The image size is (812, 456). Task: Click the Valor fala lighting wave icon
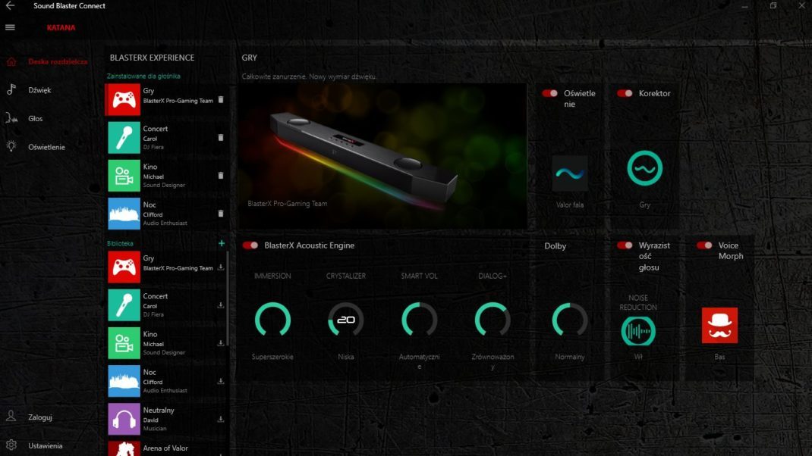(569, 173)
